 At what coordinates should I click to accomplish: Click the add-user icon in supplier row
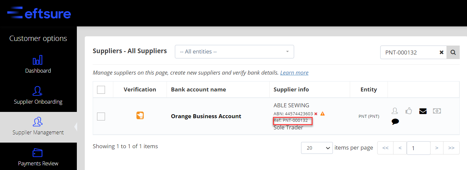pos(395,111)
